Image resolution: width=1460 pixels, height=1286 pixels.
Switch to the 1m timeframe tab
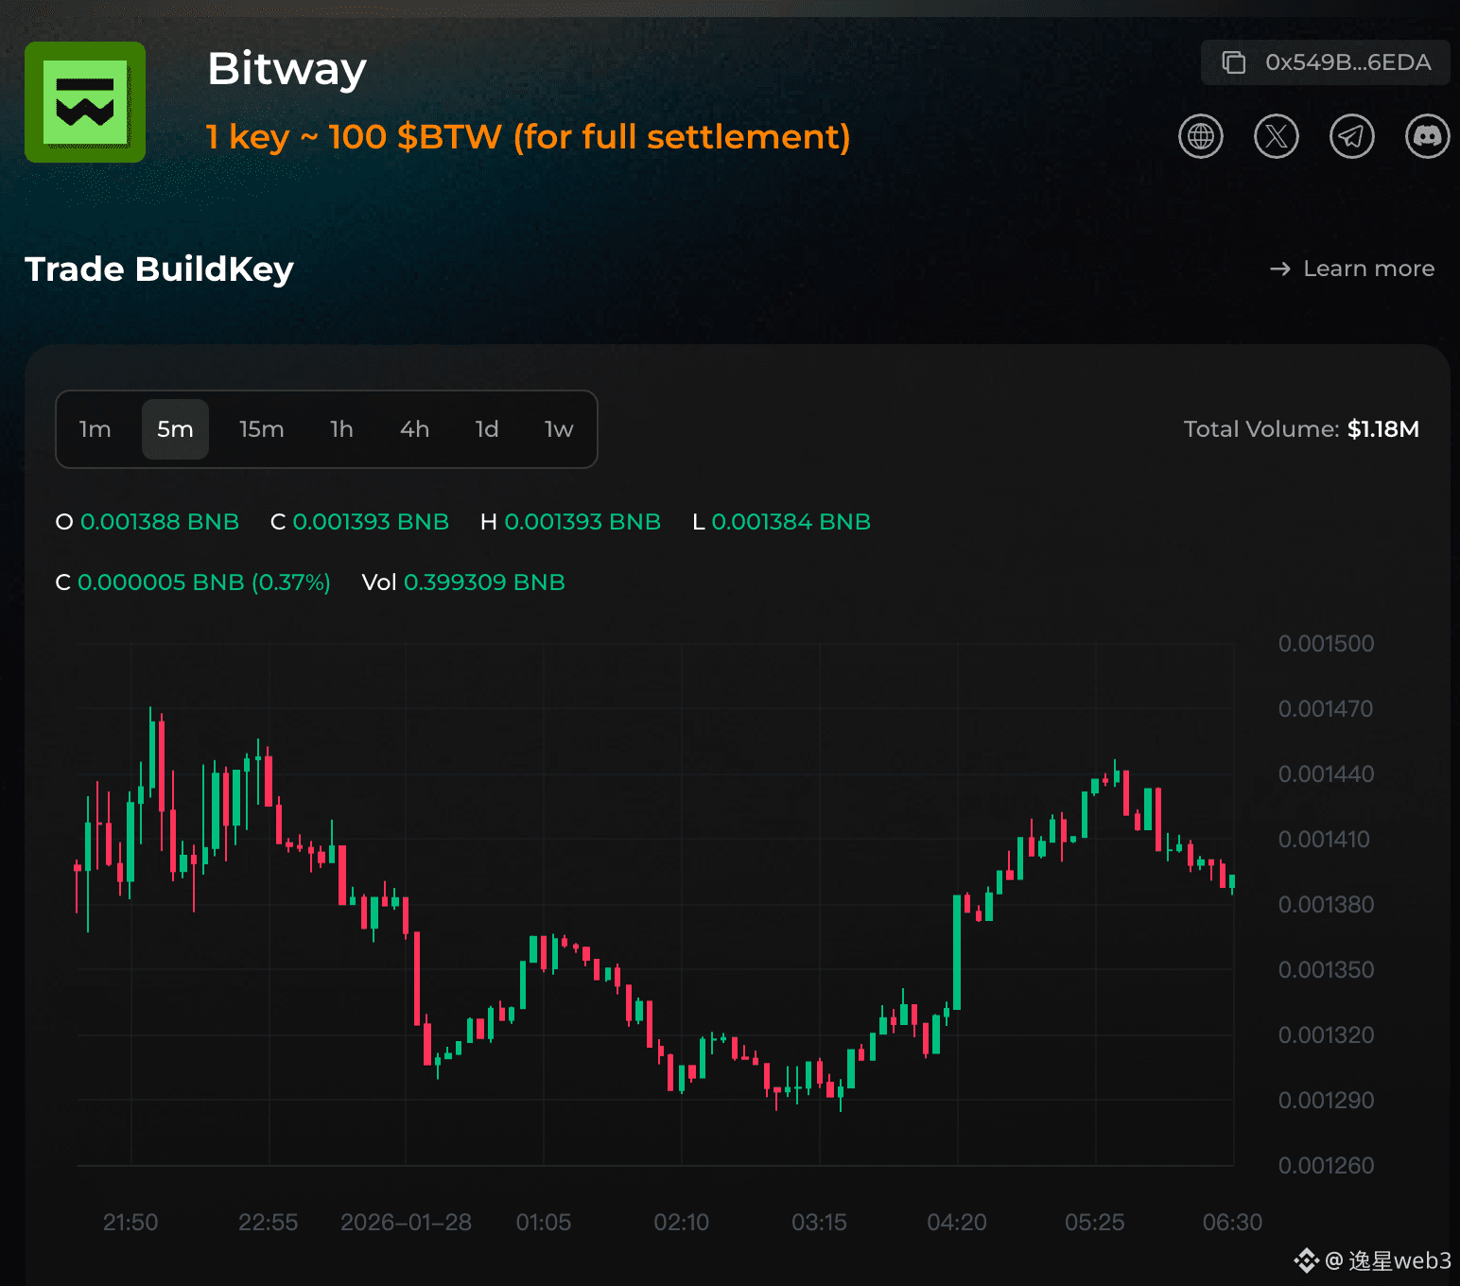[95, 429]
